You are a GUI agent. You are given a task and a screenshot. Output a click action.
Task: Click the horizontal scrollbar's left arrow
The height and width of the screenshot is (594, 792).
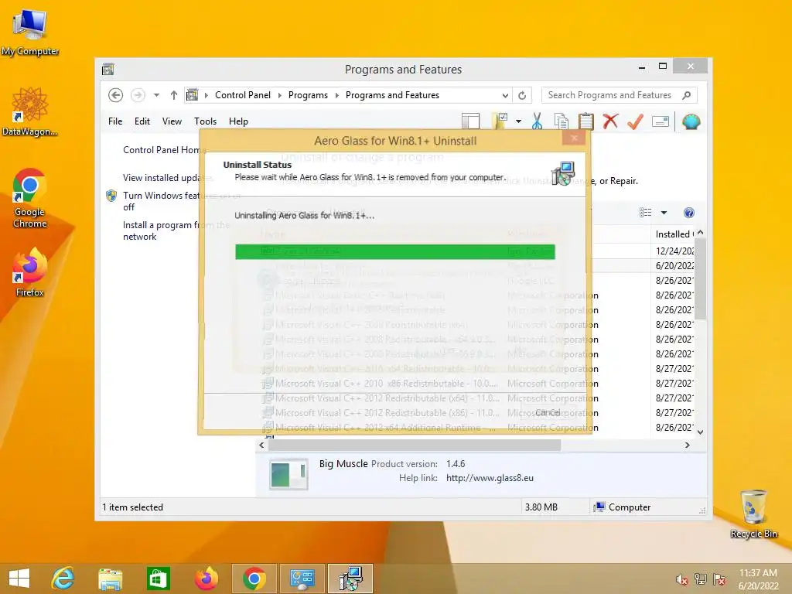coord(261,445)
